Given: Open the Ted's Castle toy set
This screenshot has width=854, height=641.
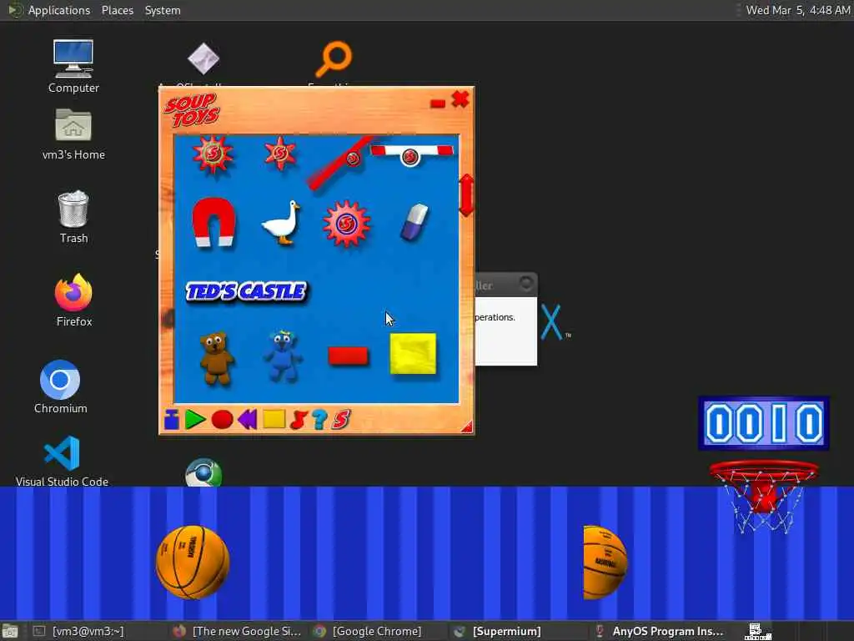Looking at the screenshot, I should [x=247, y=291].
